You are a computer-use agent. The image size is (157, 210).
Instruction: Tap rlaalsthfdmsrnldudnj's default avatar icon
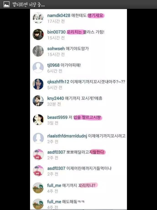(x=38, y=138)
